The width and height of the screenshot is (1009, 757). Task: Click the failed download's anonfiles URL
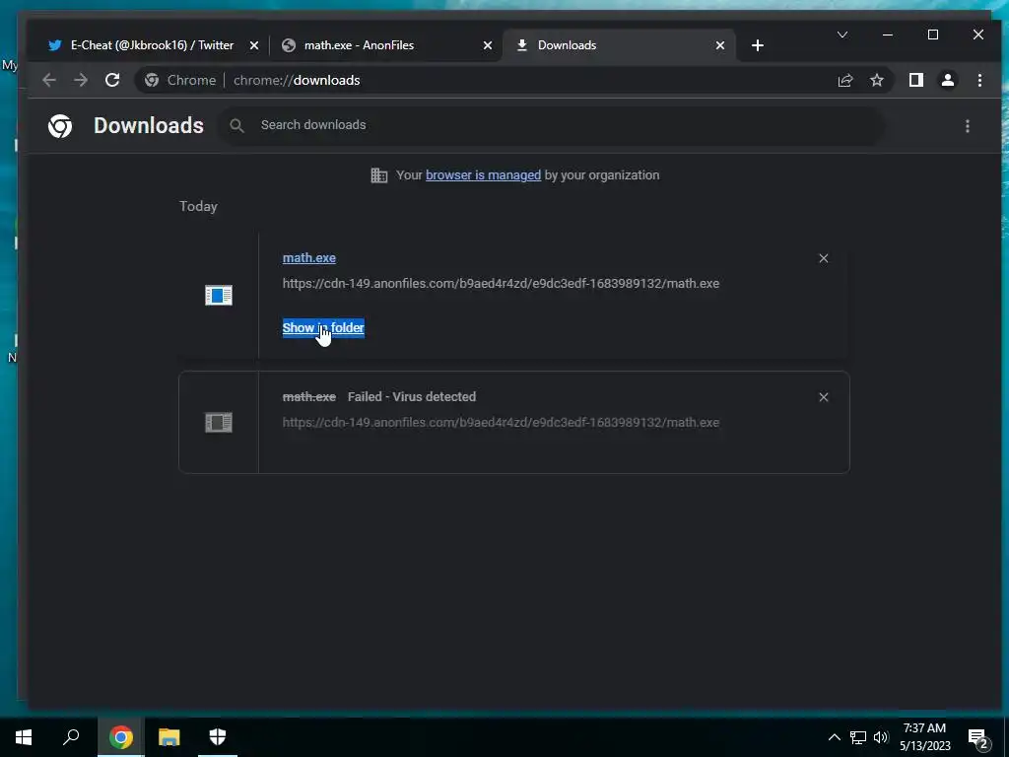tap(501, 423)
